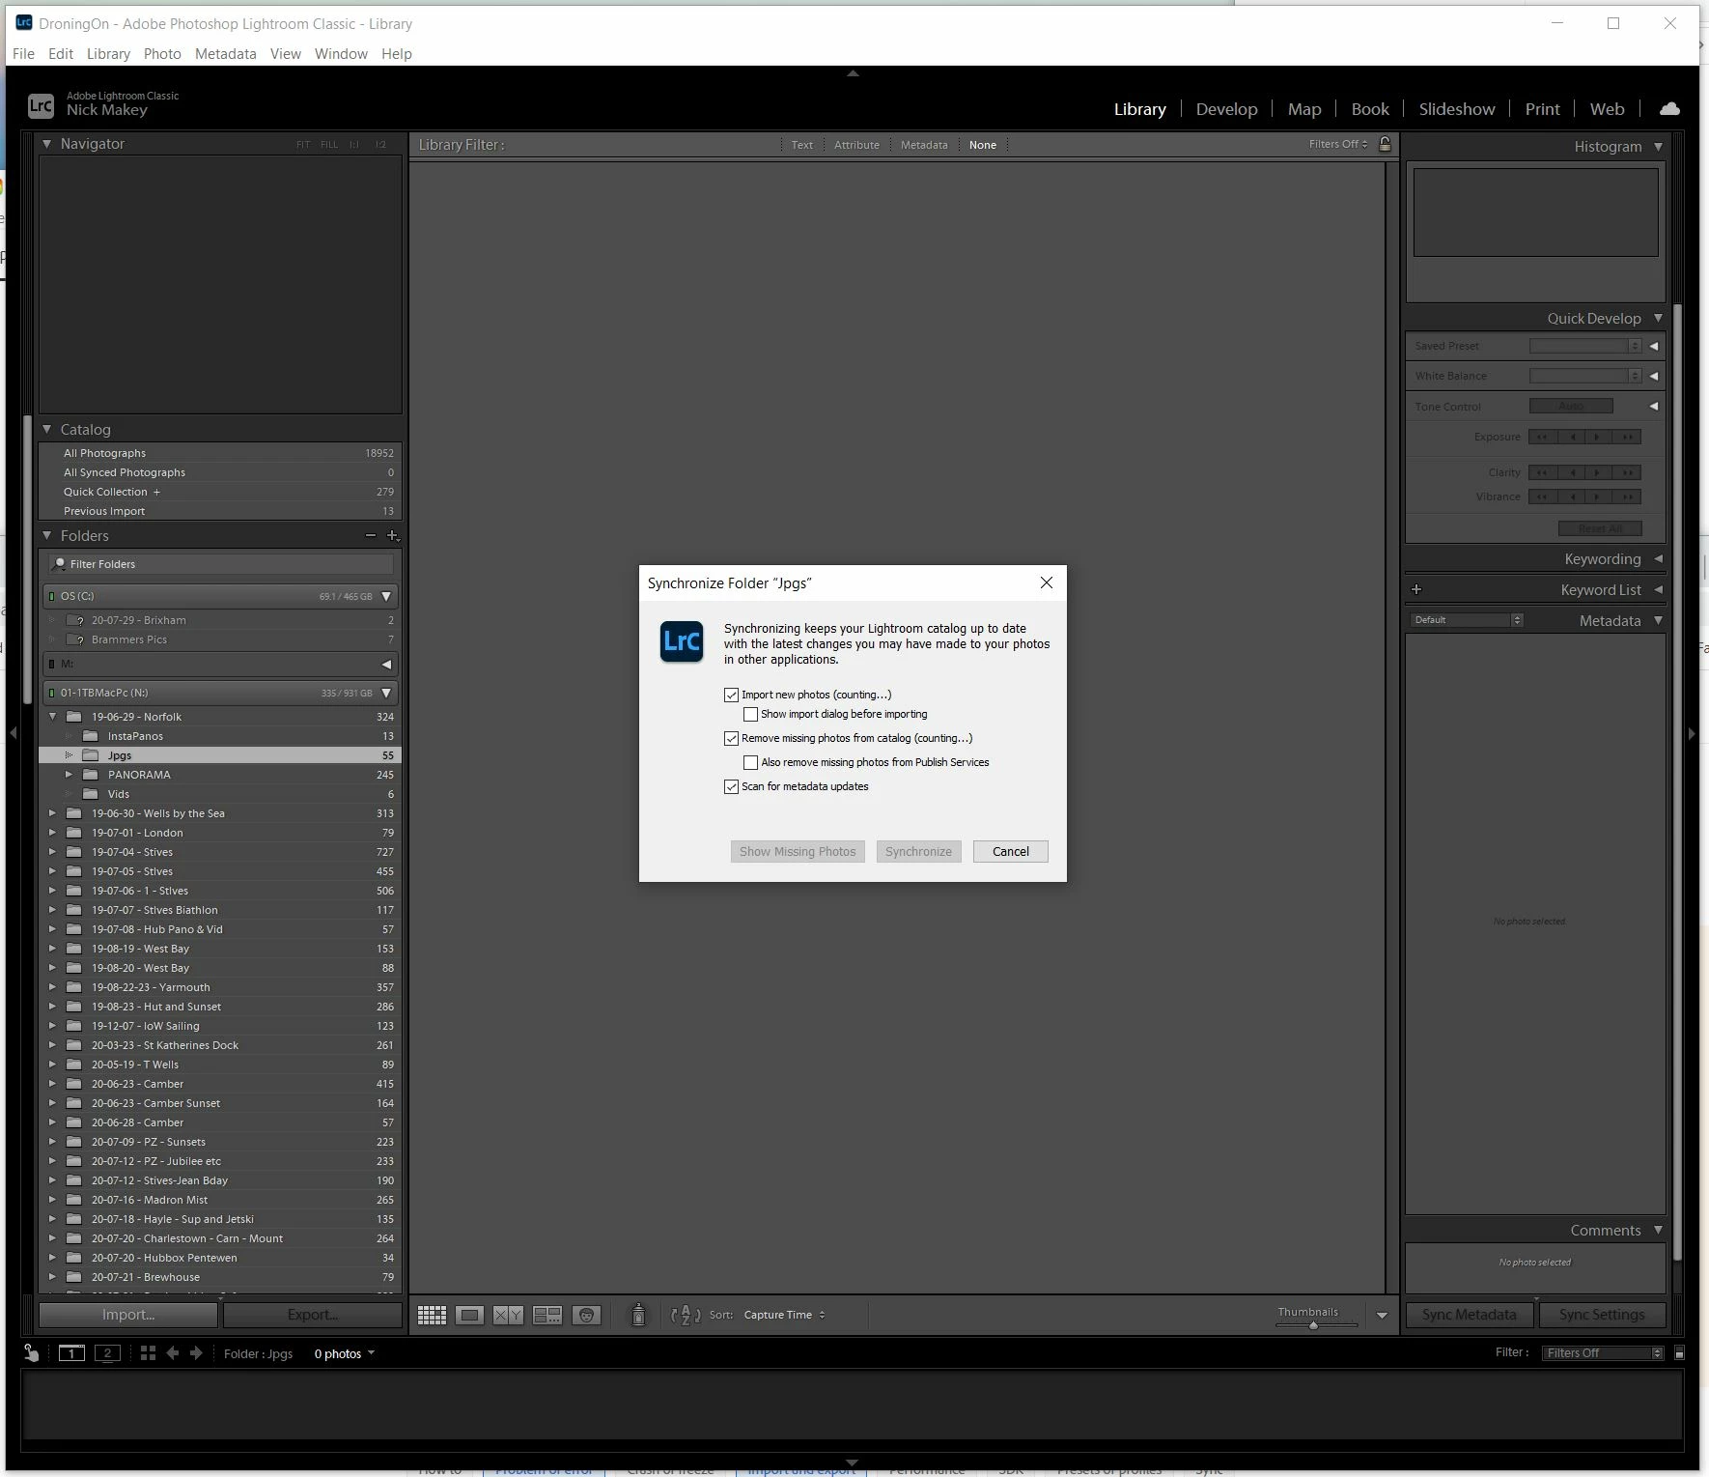This screenshot has height=1477, width=1709.
Task: Expand the 19-07-04 - Stives folder
Action: tap(53, 852)
